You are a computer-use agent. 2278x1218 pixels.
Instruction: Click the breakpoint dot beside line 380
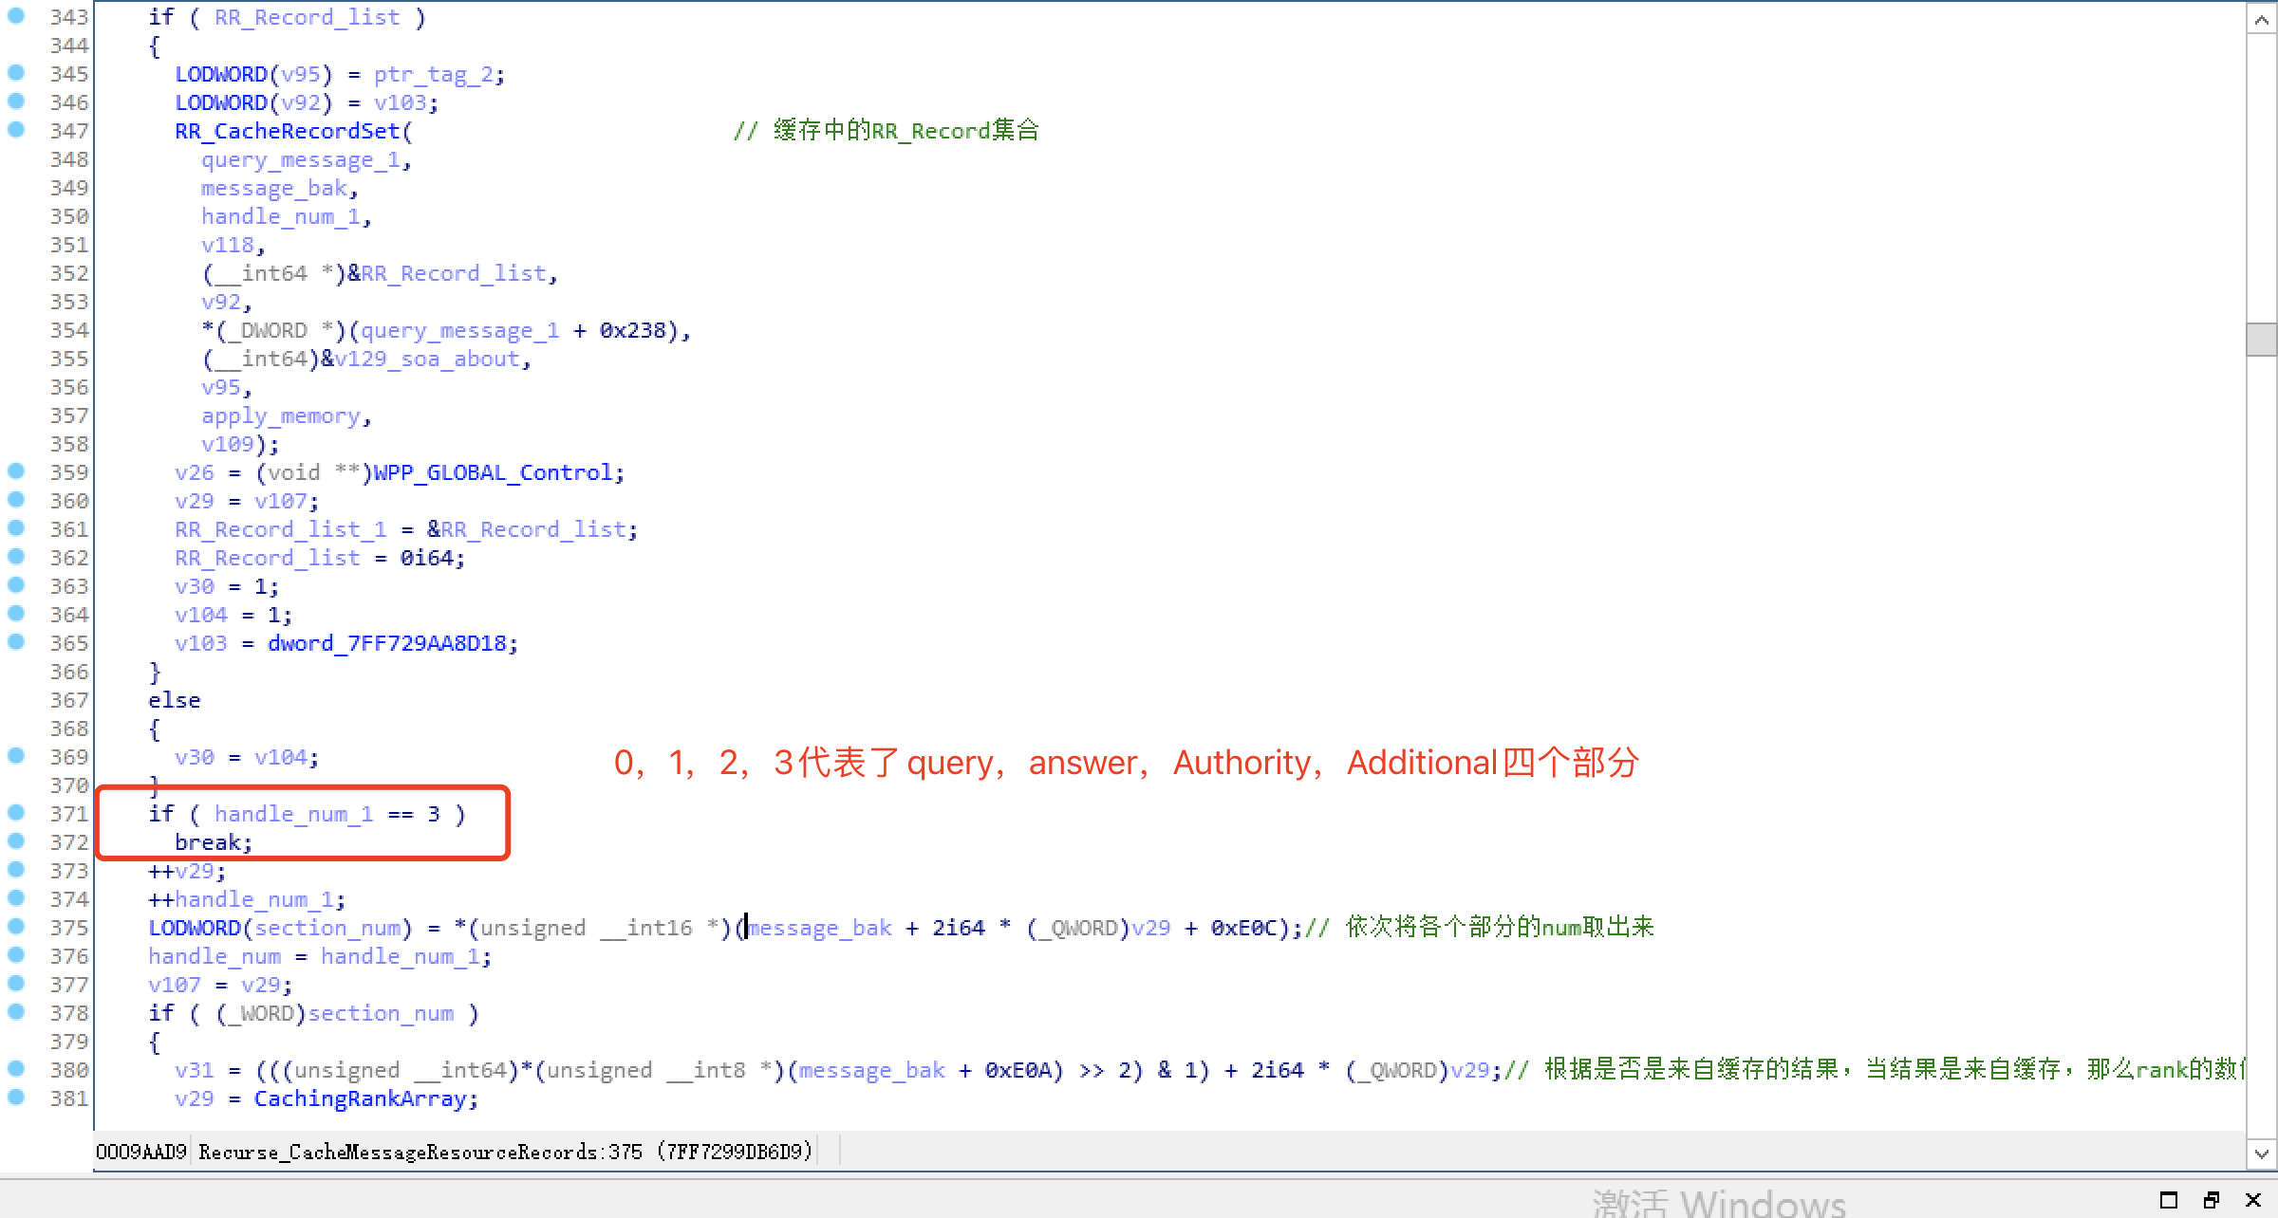point(16,1068)
